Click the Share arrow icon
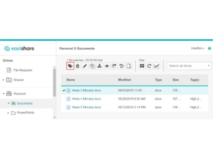The height and width of the screenshot is (159, 213). [x=114, y=66]
